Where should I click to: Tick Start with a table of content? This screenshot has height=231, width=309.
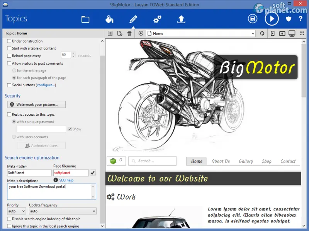[x=9, y=48]
